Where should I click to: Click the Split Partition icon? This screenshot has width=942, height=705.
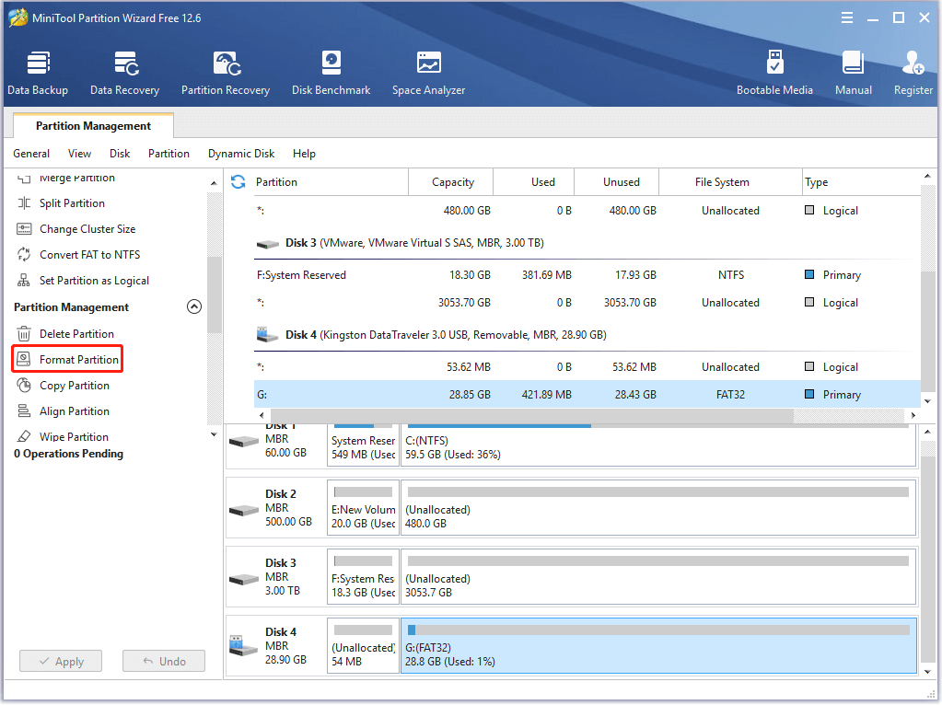[x=24, y=203]
